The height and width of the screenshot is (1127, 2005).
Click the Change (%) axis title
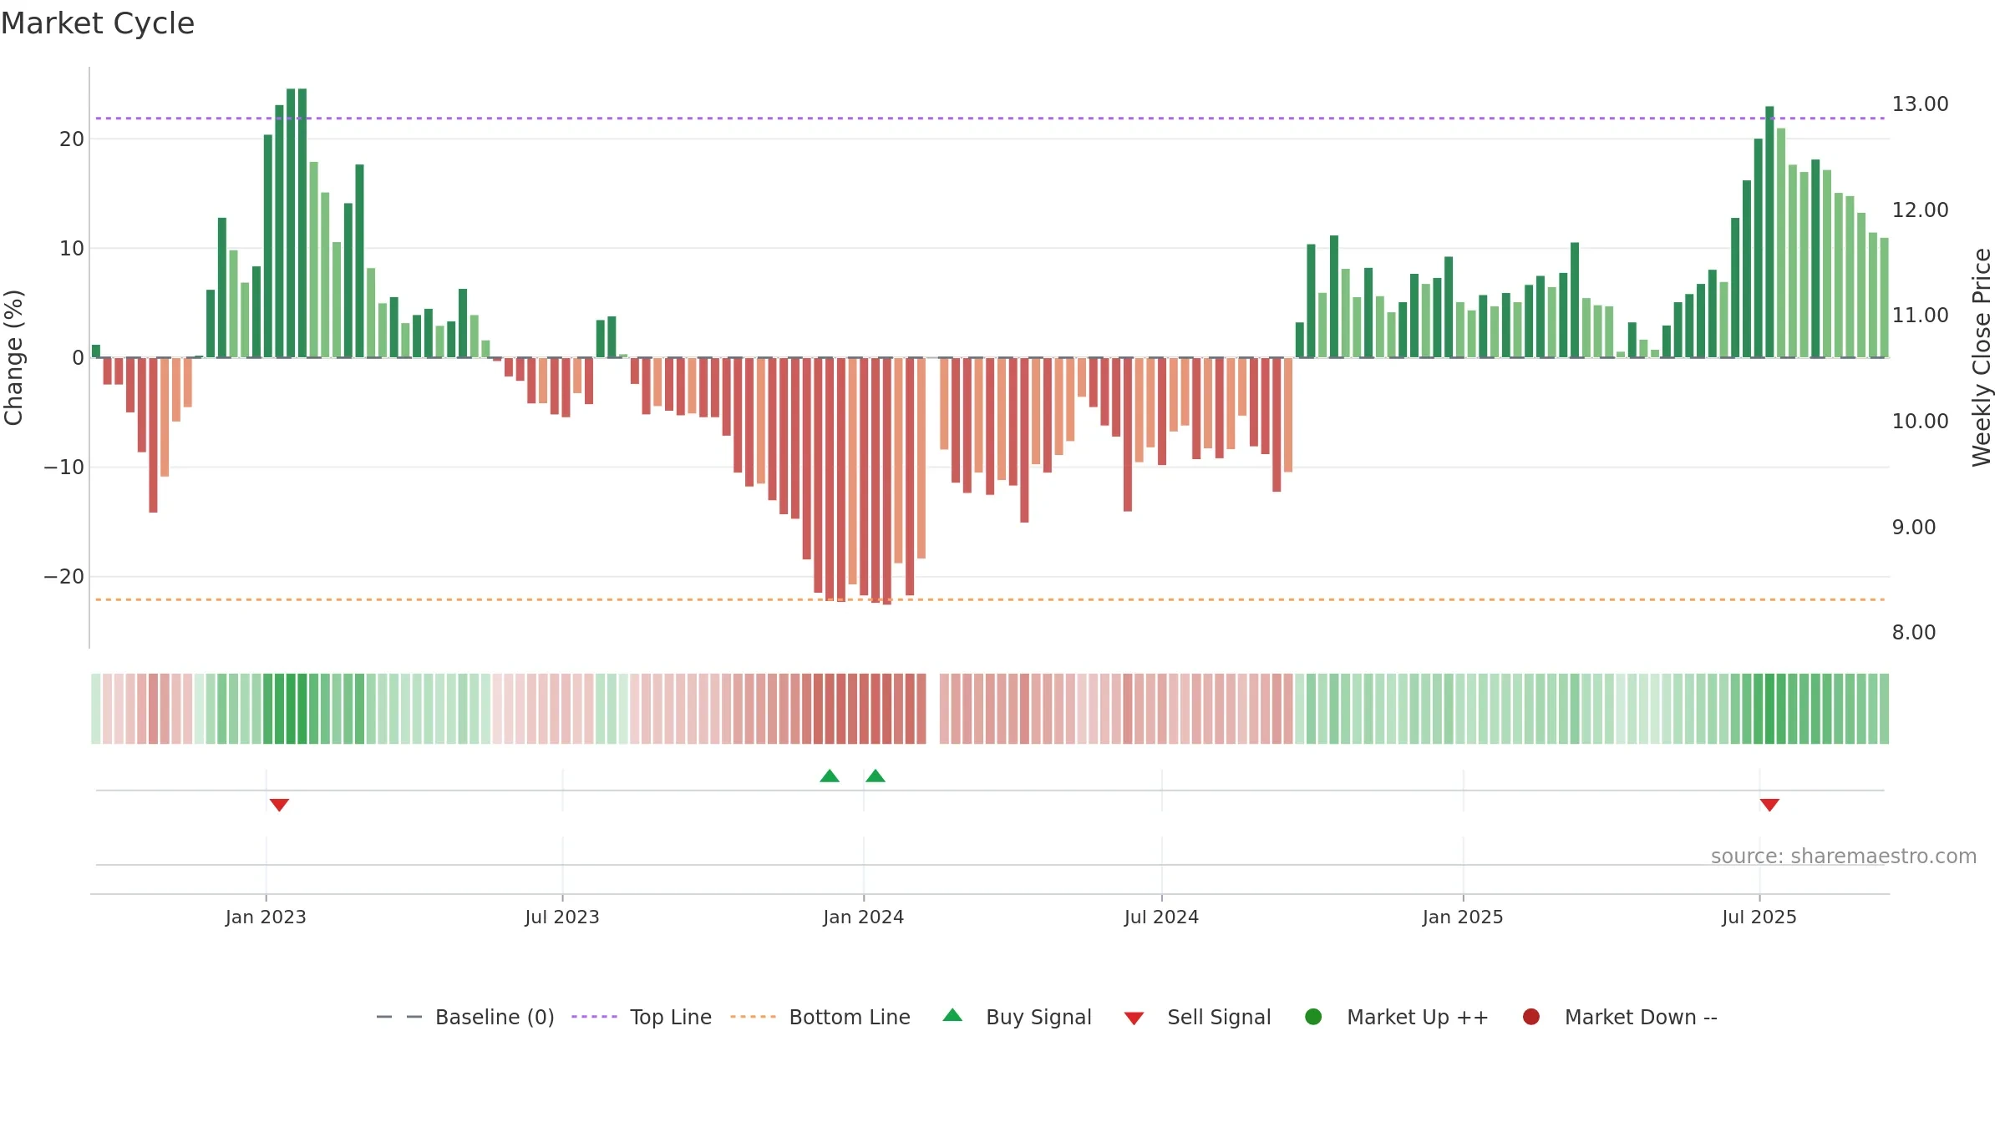13,357
